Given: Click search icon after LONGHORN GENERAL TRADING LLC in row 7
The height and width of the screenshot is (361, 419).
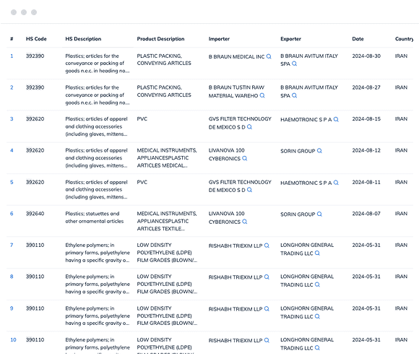Looking at the screenshot, I should pyautogui.click(x=317, y=253).
